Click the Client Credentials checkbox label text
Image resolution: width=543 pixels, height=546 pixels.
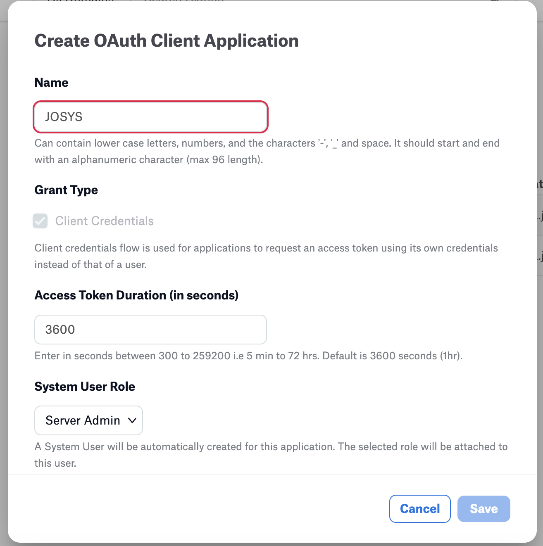click(x=104, y=221)
